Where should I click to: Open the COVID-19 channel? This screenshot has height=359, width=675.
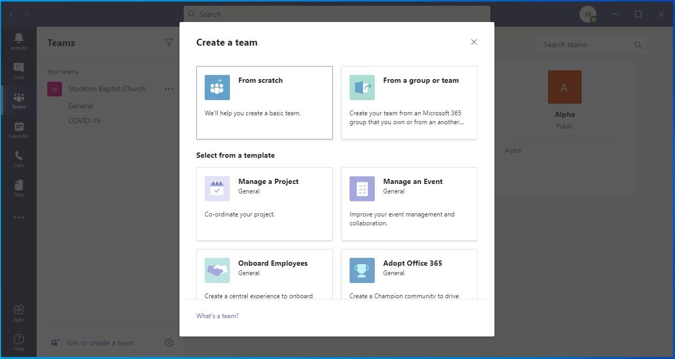click(84, 121)
